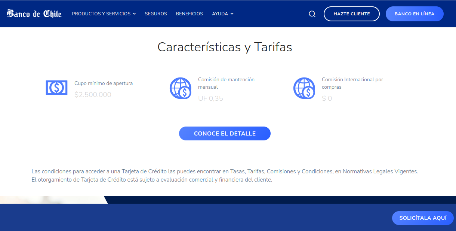Click the Banco de Chile logo
The image size is (456, 231).
[34, 14]
